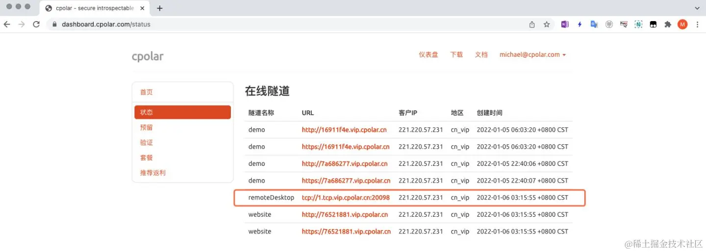This screenshot has width=706, height=252.
Task: Click cn_vip in the remoteDesktop row
Action: [x=460, y=198]
